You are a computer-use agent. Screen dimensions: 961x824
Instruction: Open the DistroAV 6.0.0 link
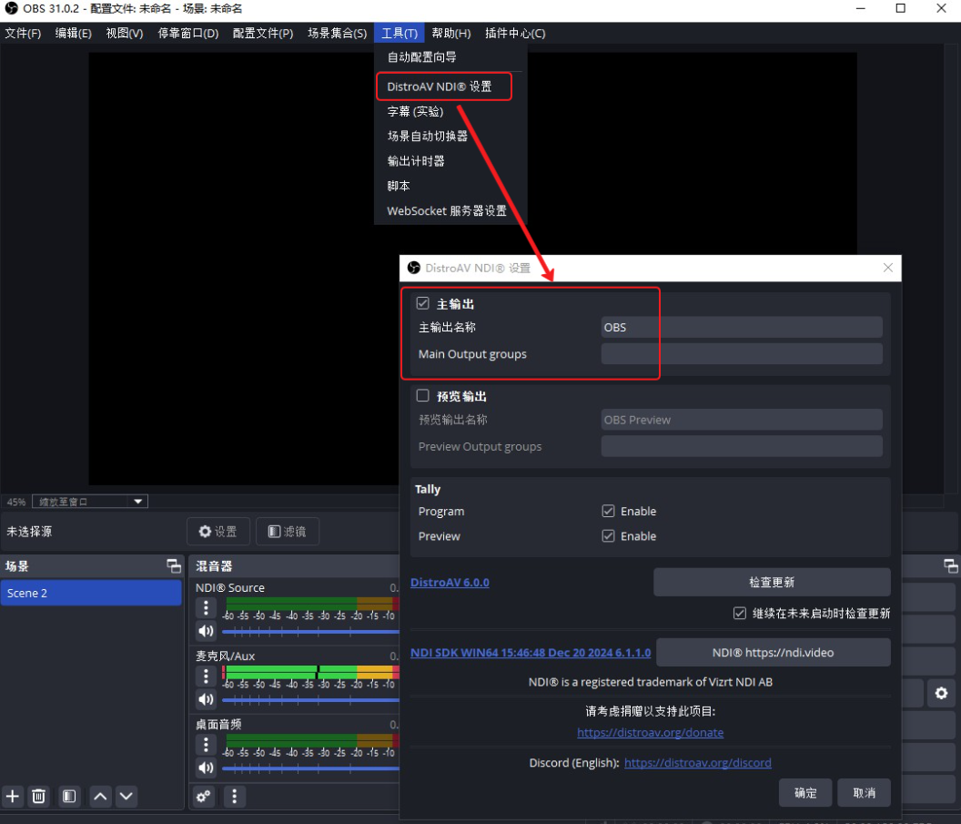pyautogui.click(x=450, y=583)
